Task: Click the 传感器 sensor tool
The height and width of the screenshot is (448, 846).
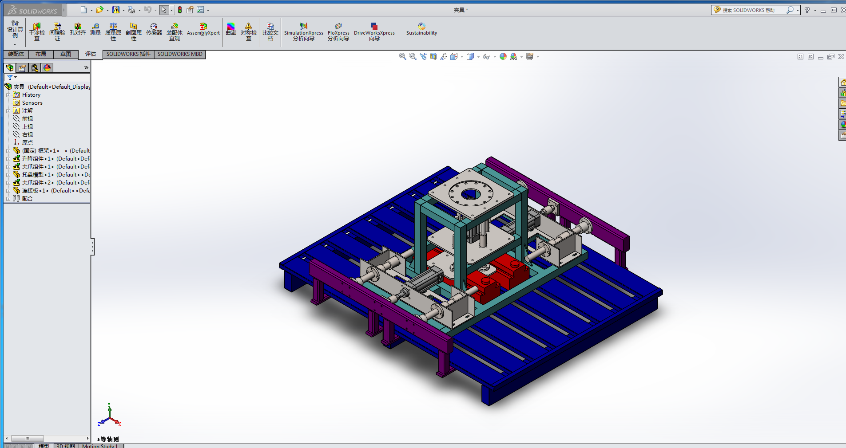Action: pos(154,29)
